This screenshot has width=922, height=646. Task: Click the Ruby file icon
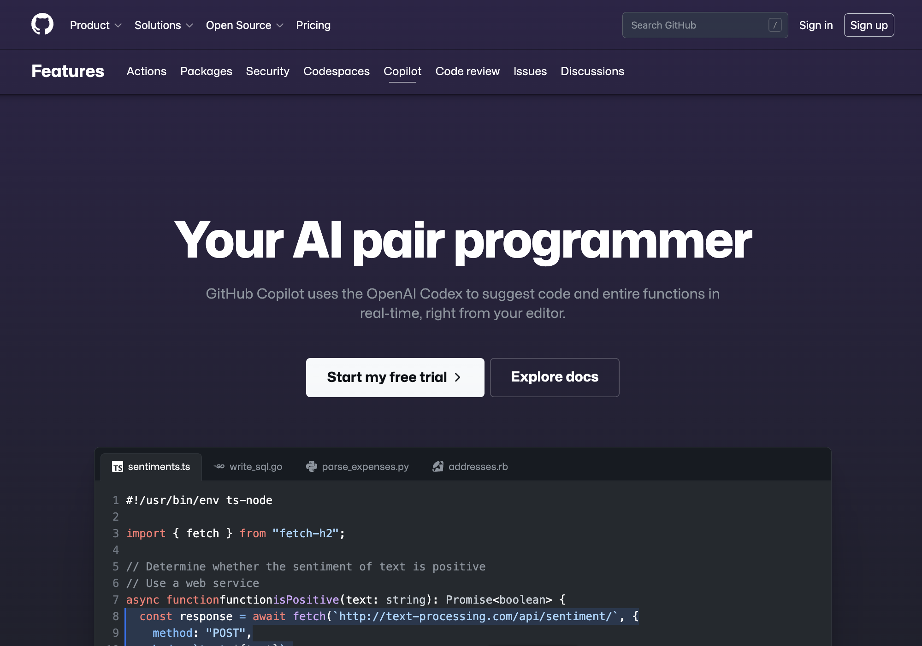438,467
